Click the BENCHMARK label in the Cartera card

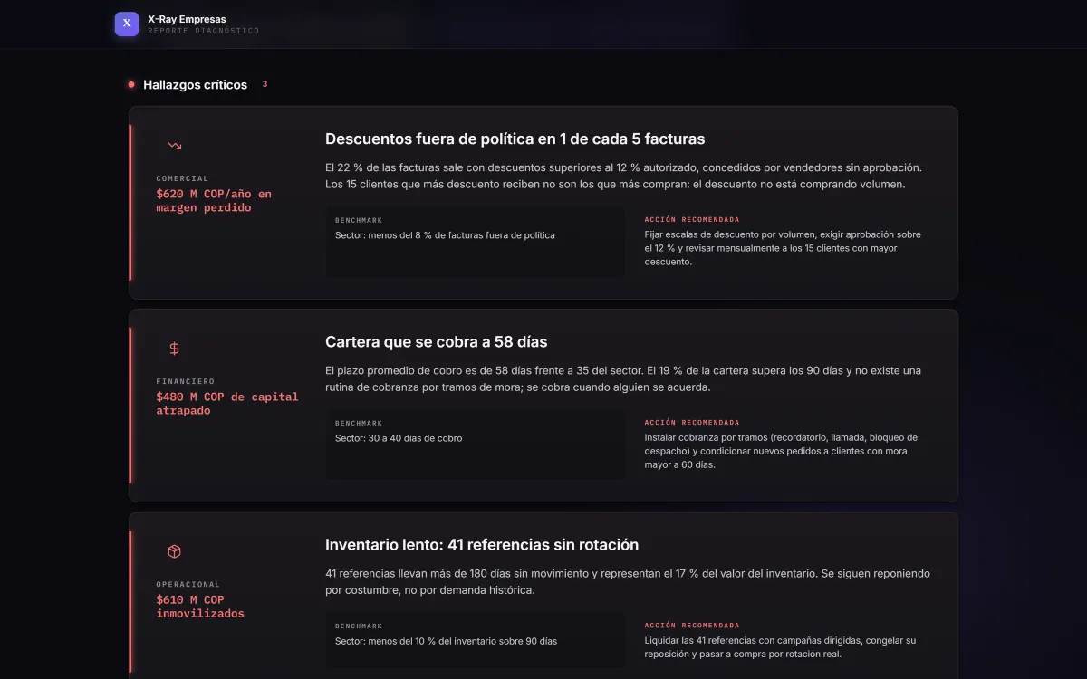pos(359,423)
